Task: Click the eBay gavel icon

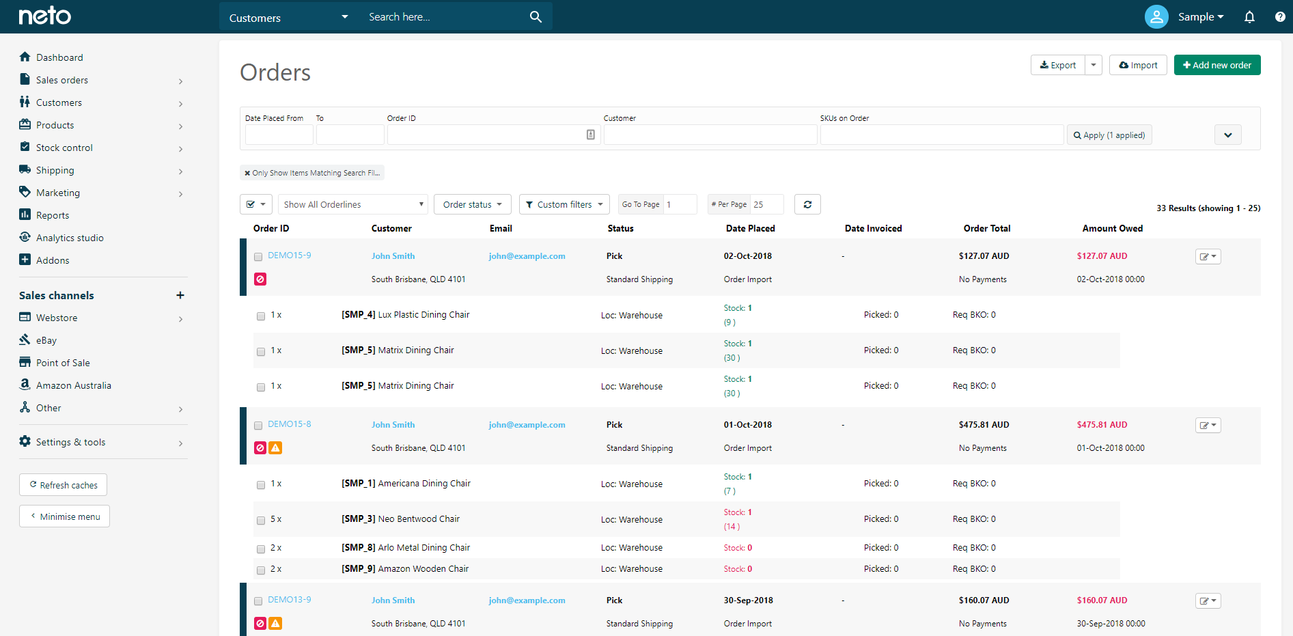Action: click(25, 340)
